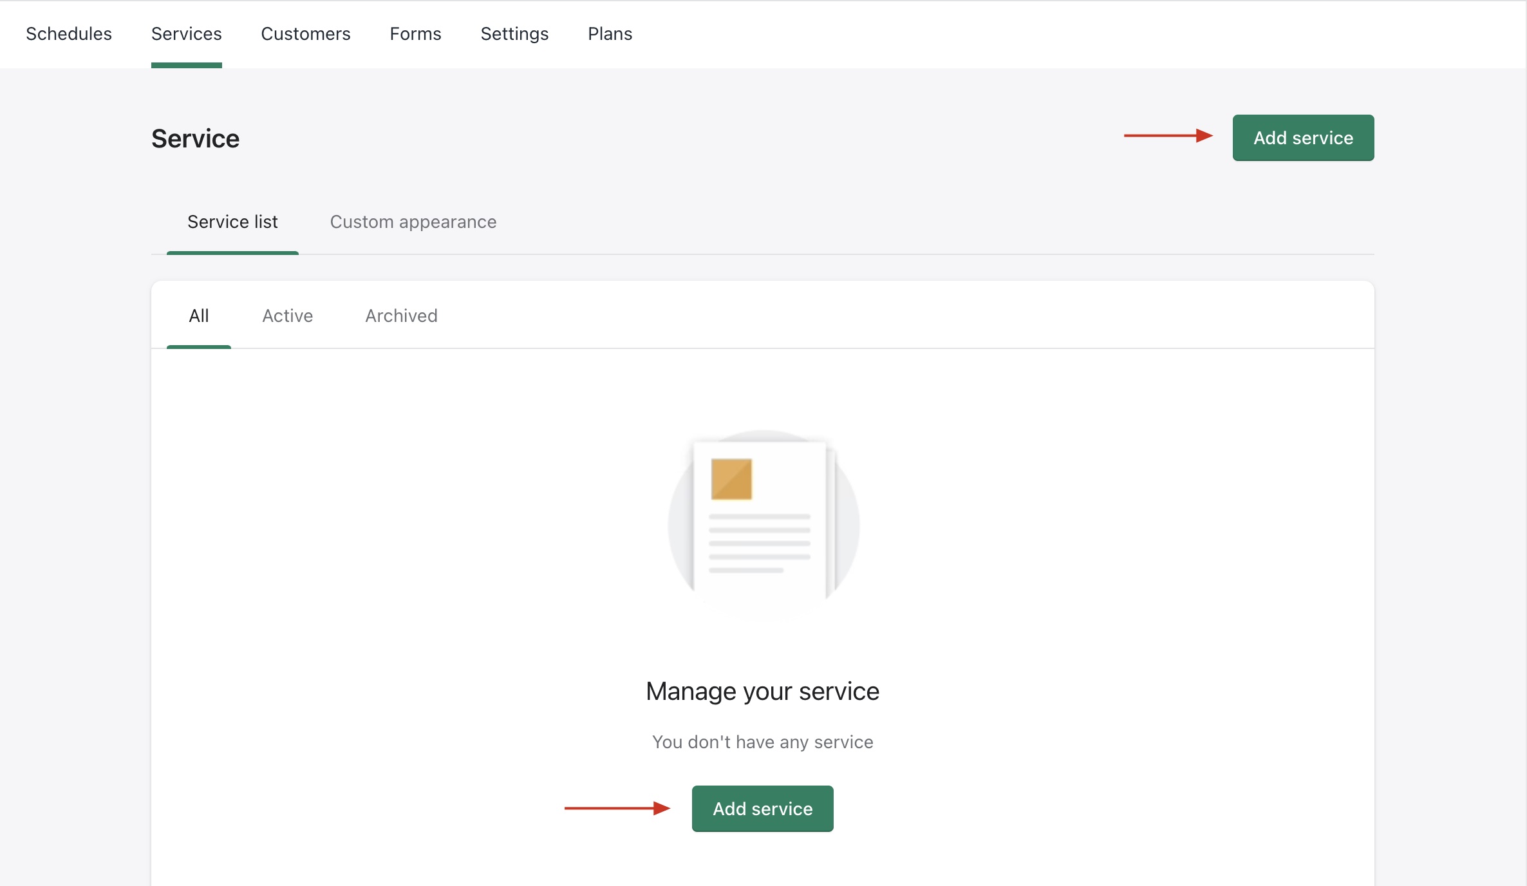
Task: Click the red arrow beside the bottom Add service
Action: [x=617, y=808]
